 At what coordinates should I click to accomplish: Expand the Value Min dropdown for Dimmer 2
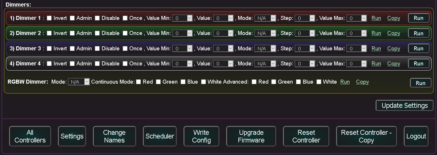[x=183, y=33]
